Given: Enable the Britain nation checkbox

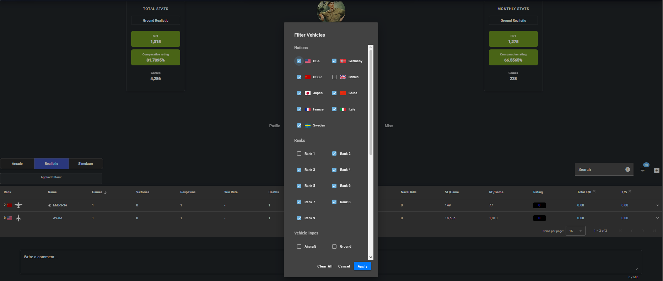Looking at the screenshot, I should (334, 77).
